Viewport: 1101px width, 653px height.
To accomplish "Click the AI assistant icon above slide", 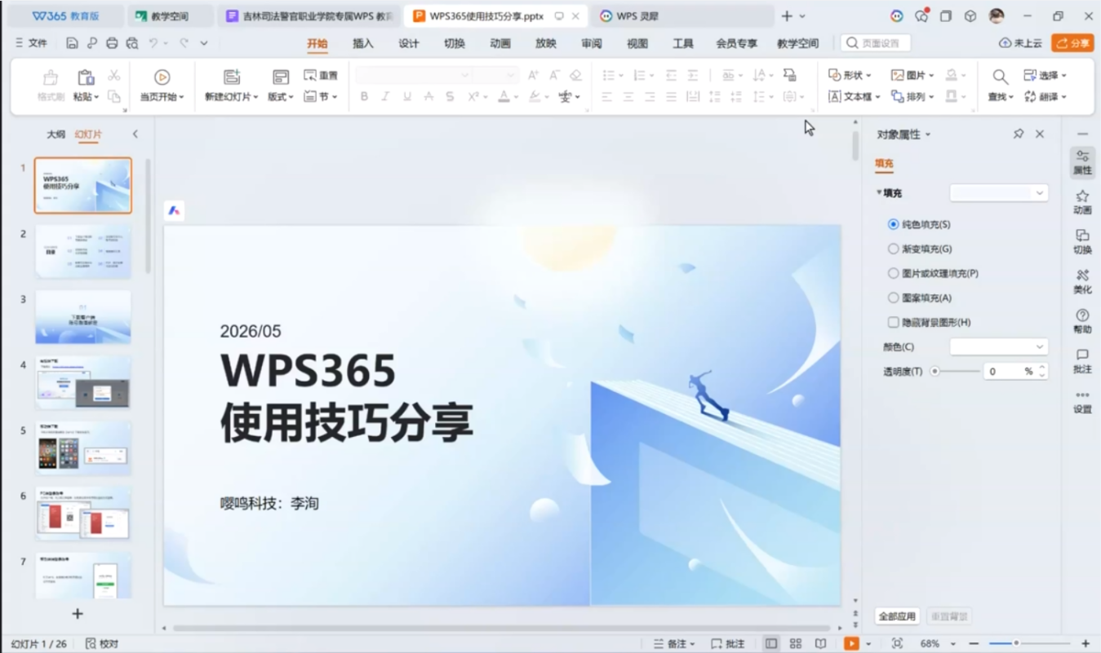I will (x=174, y=210).
